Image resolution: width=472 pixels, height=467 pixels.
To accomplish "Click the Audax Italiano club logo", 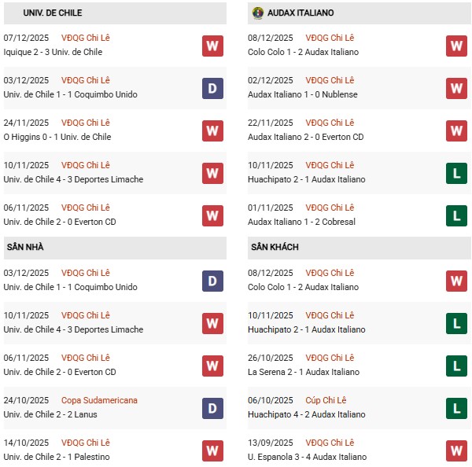I will coord(258,13).
